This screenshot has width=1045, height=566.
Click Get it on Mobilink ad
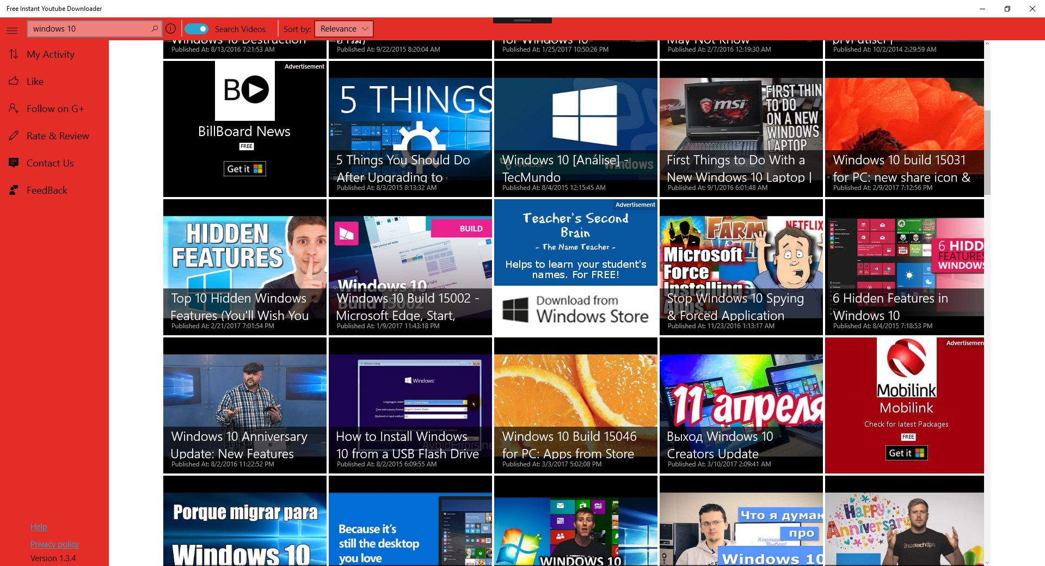[x=906, y=453]
